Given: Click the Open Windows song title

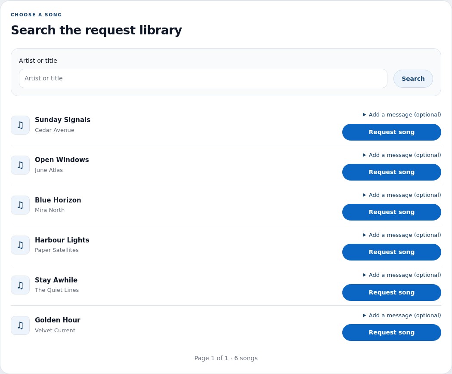Looking at the screenshot, I should click(62, 160).
